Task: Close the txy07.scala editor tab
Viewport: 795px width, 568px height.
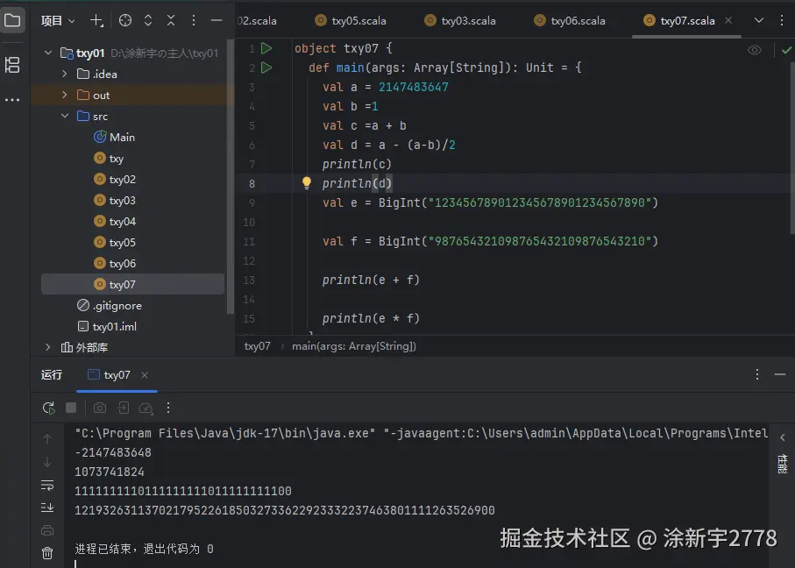Action: (x=728, y=20)
